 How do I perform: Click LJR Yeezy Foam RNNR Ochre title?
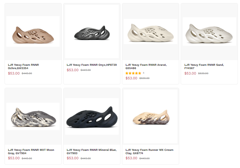click(23, 66)
